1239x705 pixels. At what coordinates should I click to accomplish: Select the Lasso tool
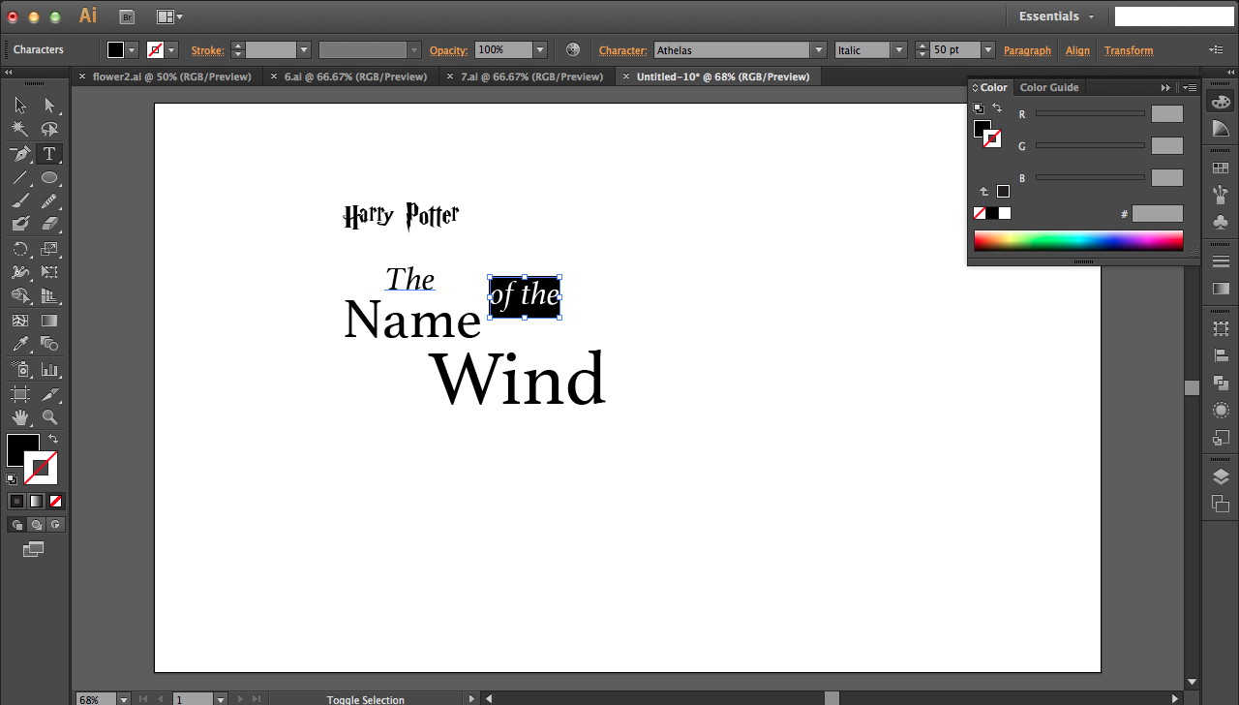pos(49,129)
